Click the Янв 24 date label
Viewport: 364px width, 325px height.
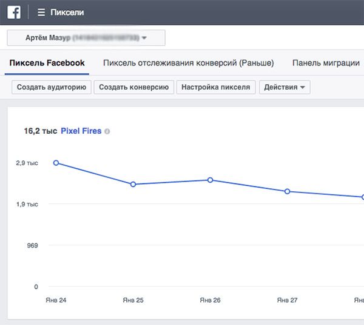(56, 300)
